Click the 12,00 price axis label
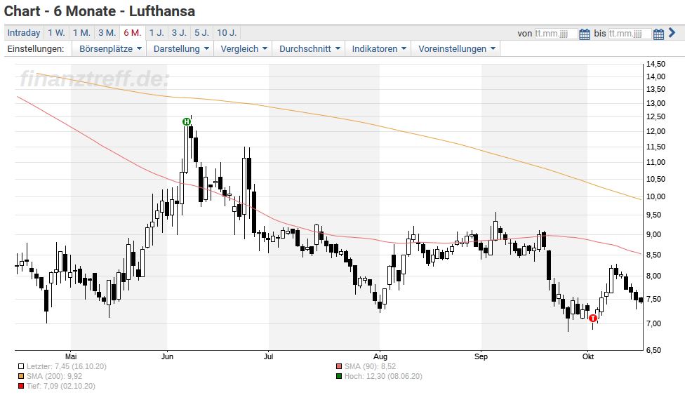This screenshot has height=395, width=692. pyautogui.click(x=656, y=131)
